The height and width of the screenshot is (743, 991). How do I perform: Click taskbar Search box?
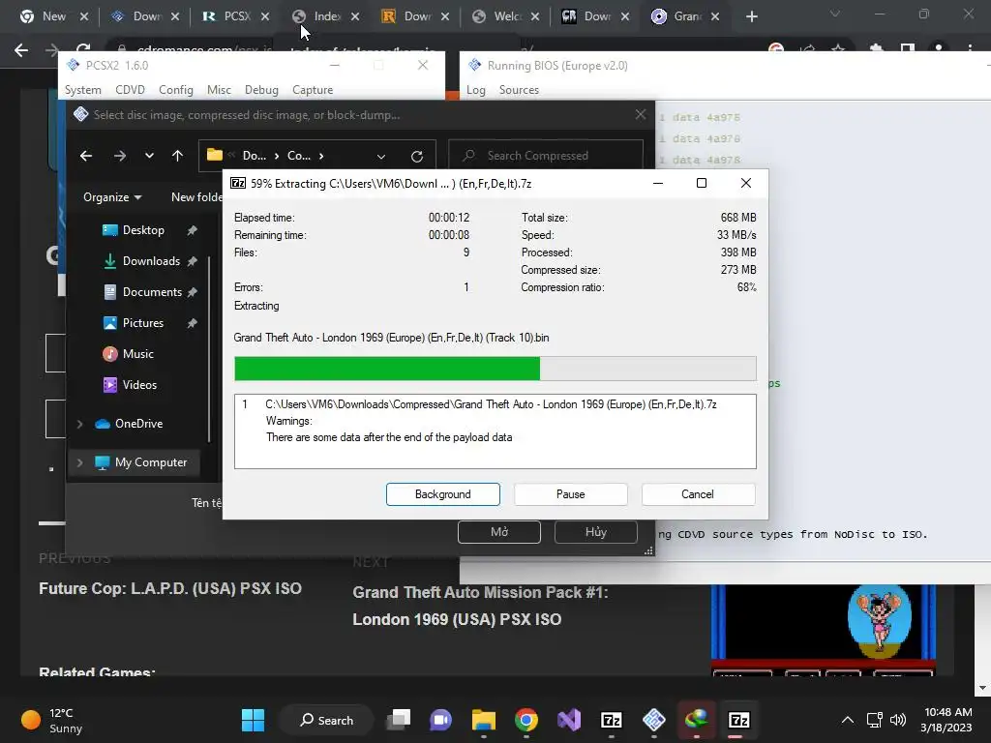tap(327, 720)
